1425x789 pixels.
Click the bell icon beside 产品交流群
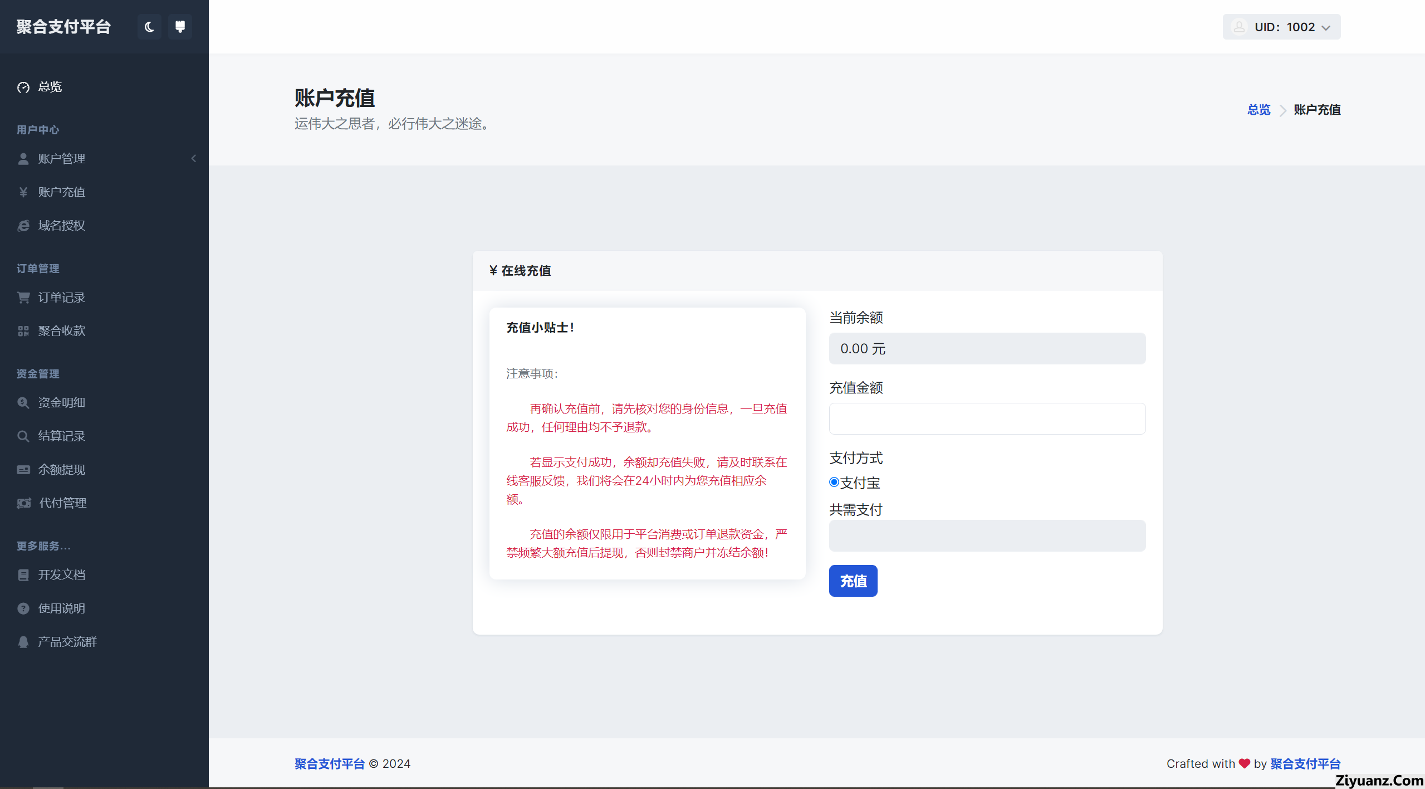tap(23, 642)
